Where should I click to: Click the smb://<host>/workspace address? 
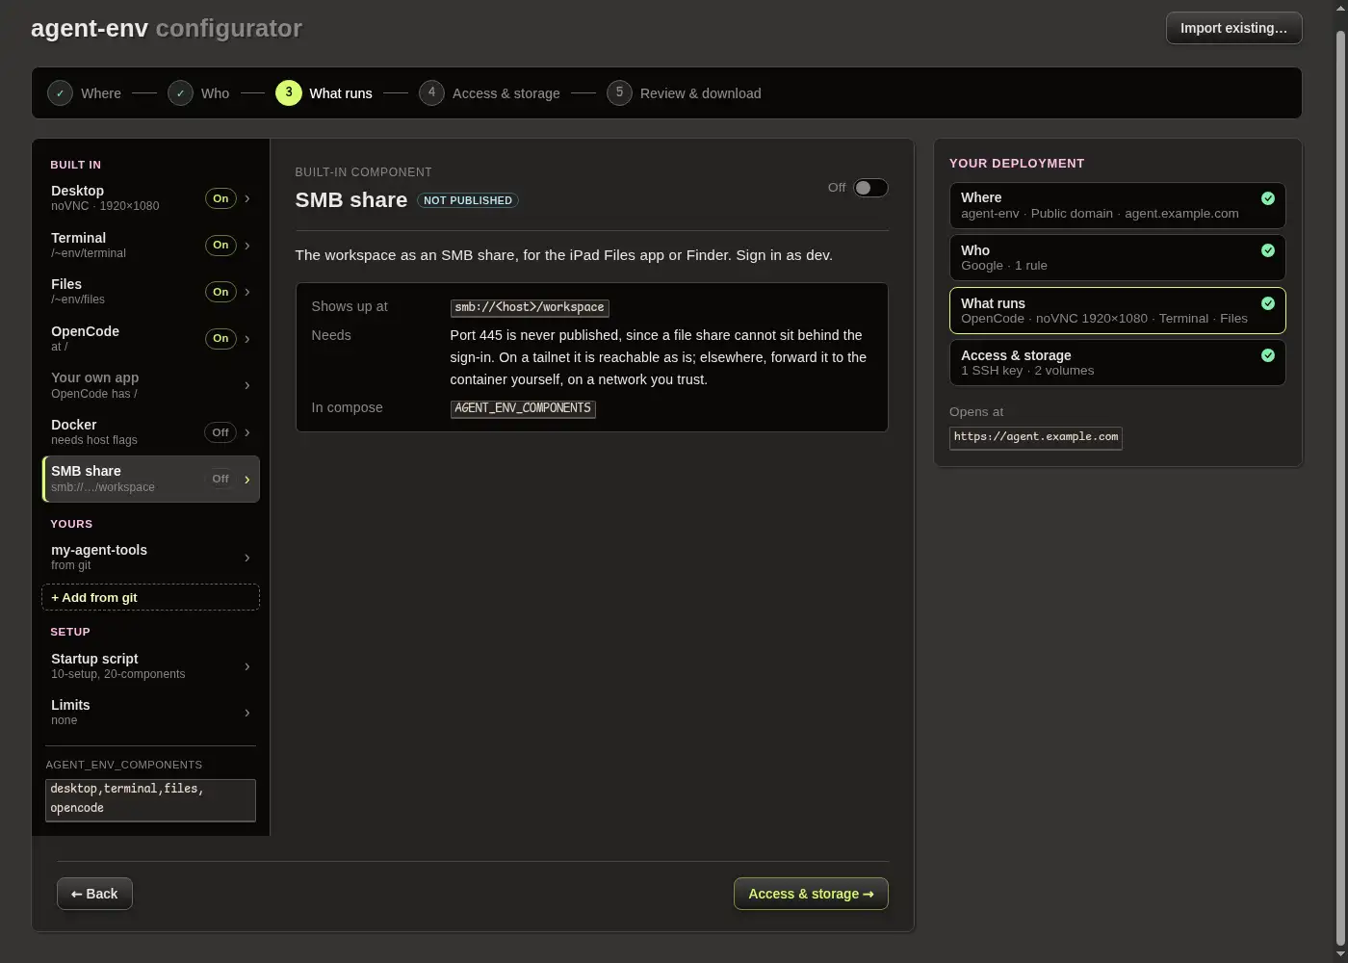pyautogui.click(x=530, y=307)
